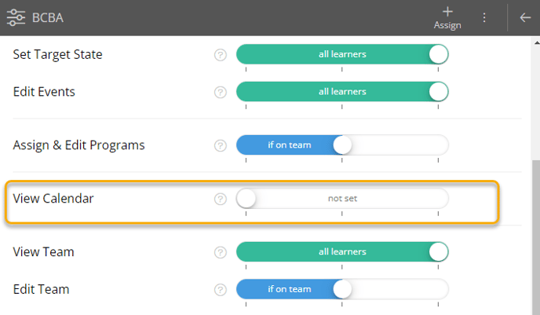Open the three-dot more options menu

(484, 17)
